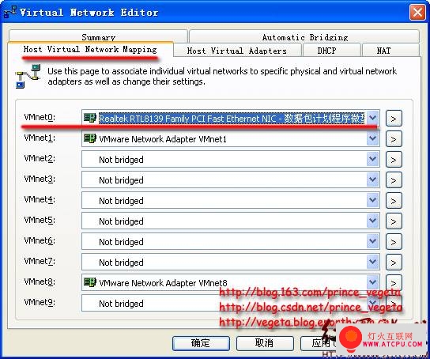Click the VMnet0 network adapter icon
Viewport: 430px width, 359px height.
pos(89,118)
